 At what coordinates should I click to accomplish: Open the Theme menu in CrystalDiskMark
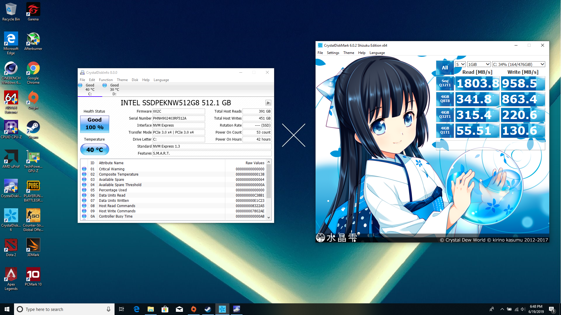349,53
